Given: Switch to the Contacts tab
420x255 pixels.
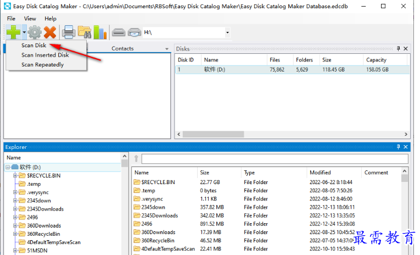Looking at the screenshot, I should [122, 48].
